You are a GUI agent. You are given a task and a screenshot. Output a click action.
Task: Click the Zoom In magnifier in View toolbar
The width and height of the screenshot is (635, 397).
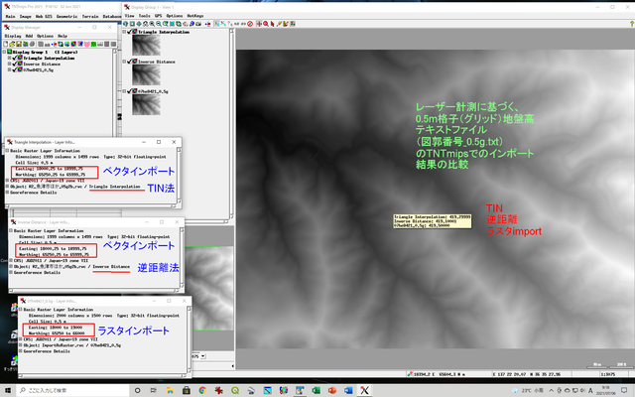(152, 24)
